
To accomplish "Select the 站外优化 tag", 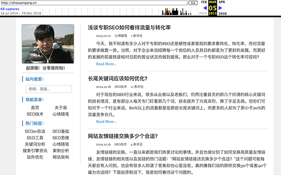I will pyautogui.click(x=35, y=157).
